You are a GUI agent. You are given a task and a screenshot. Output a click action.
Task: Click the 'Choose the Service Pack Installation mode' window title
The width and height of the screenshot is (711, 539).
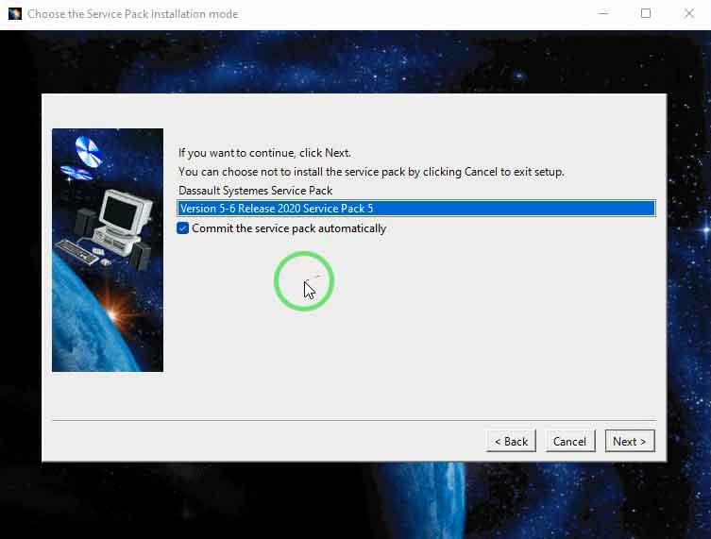click(x=132, y=14)
